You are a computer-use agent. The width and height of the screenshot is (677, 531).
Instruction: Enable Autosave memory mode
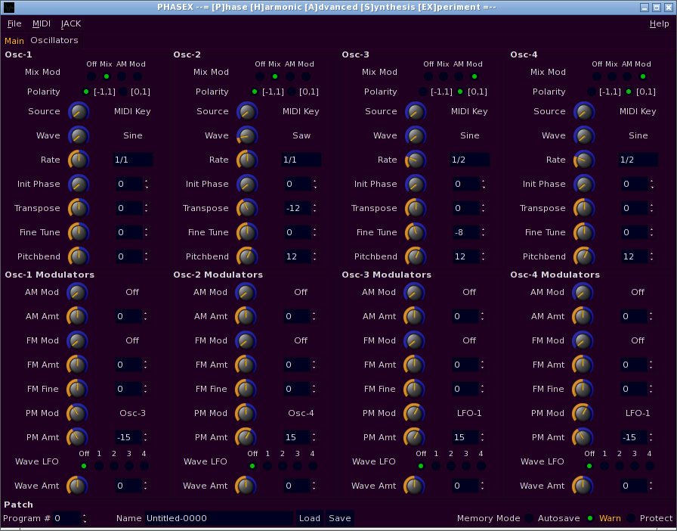pos(529,518)
